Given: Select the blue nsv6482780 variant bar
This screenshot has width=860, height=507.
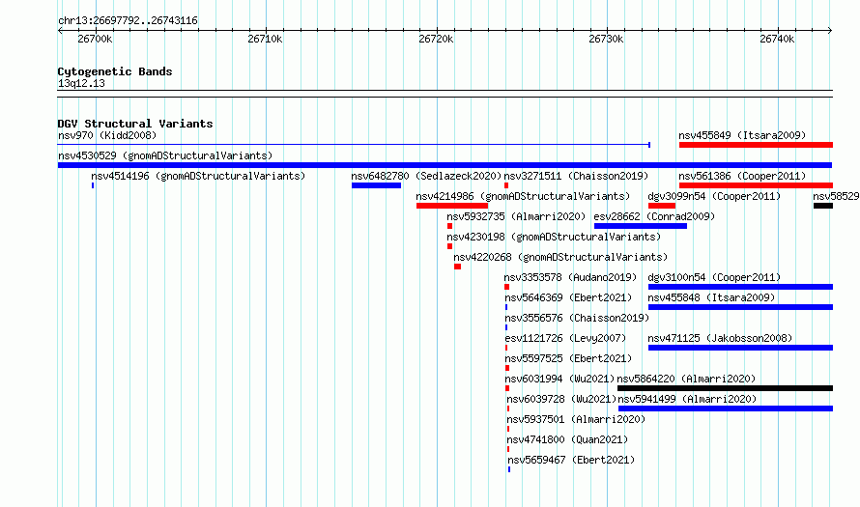Looking at the screenshot, I should tap(376, 185).
